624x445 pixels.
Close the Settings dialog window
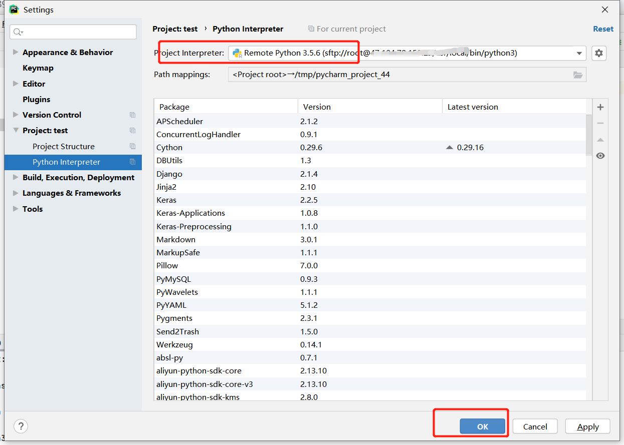605,10
